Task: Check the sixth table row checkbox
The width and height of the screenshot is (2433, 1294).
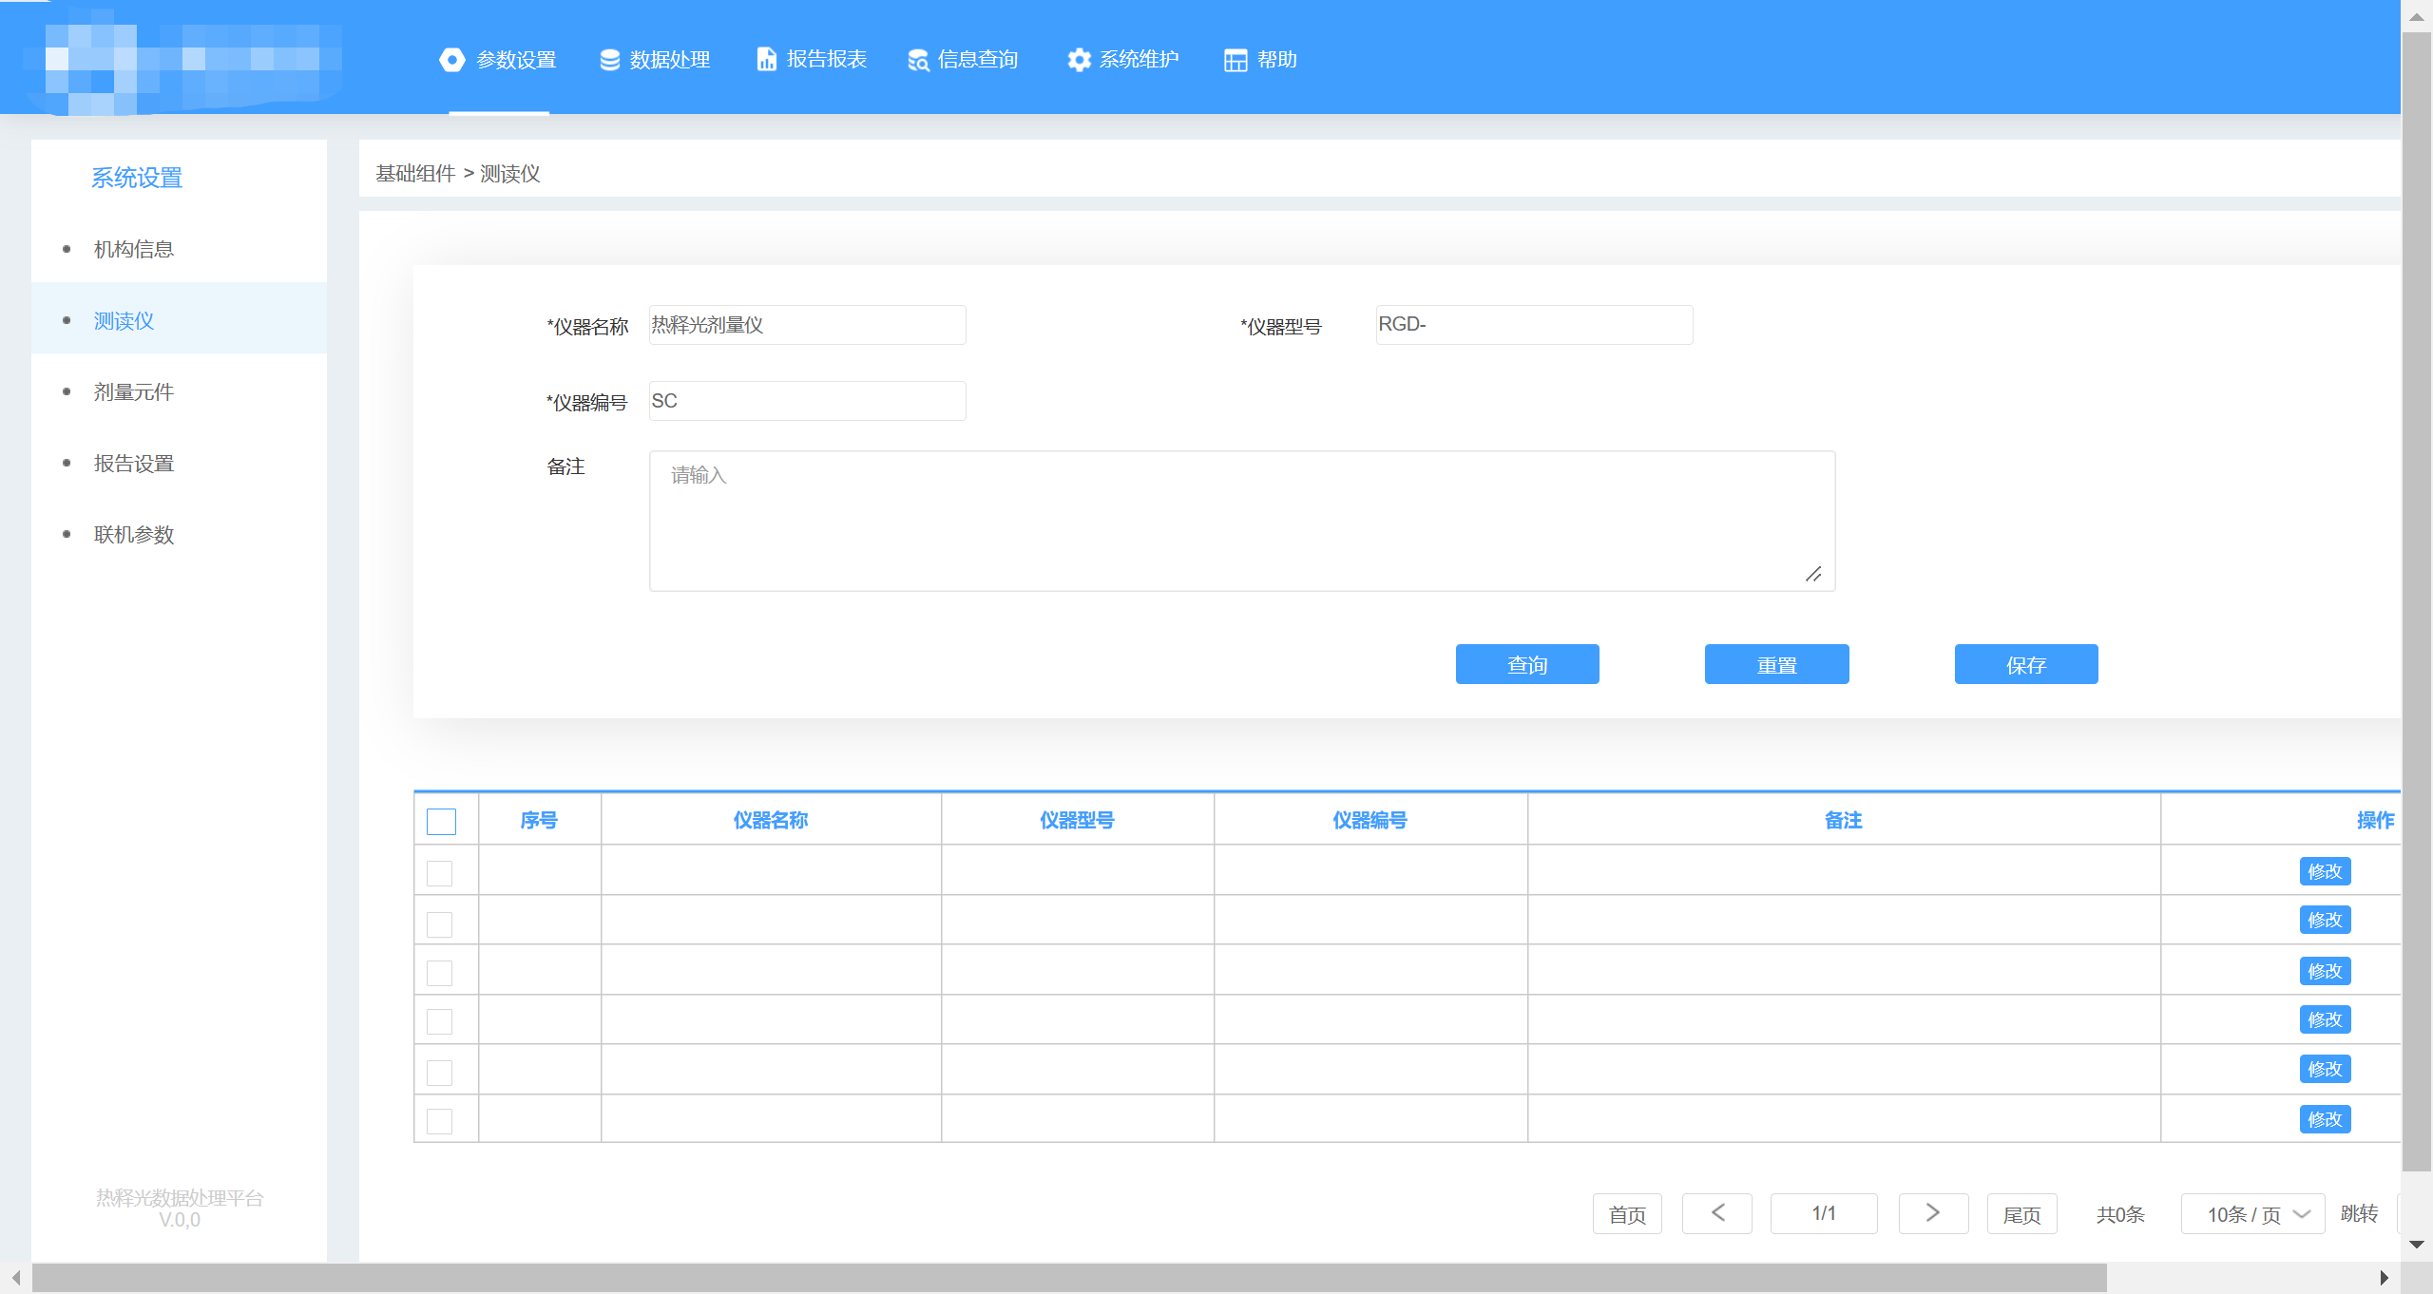Action: (439, 1121)
